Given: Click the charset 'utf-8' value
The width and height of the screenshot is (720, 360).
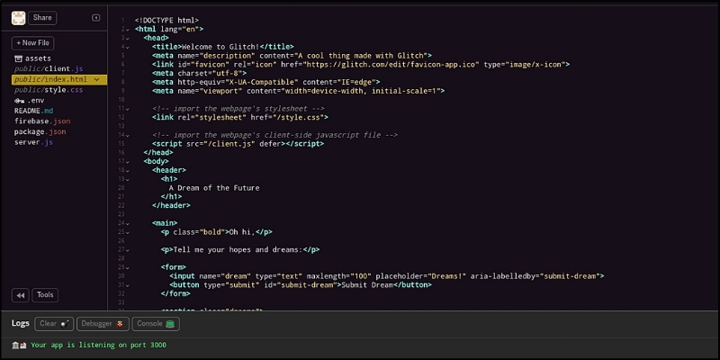Looking at the screenshot, I should pyautogui.click(x=227, y=74).
